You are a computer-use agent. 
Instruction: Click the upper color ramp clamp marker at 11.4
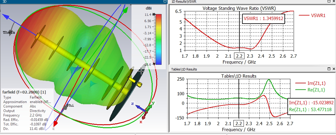[x=154, y=15]
